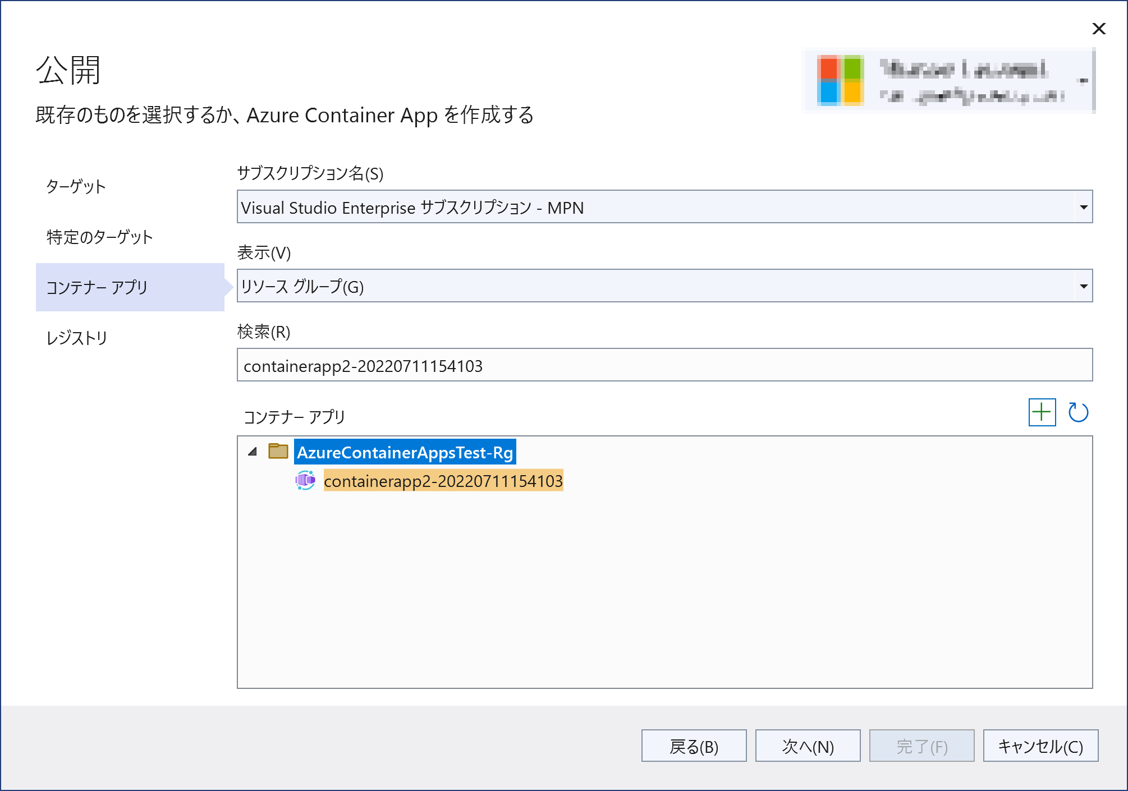Click the AzureContainerAppsTest-Rg folder icon
Image resolution: width=1128 pixels, height=791 pixels.
278,451
